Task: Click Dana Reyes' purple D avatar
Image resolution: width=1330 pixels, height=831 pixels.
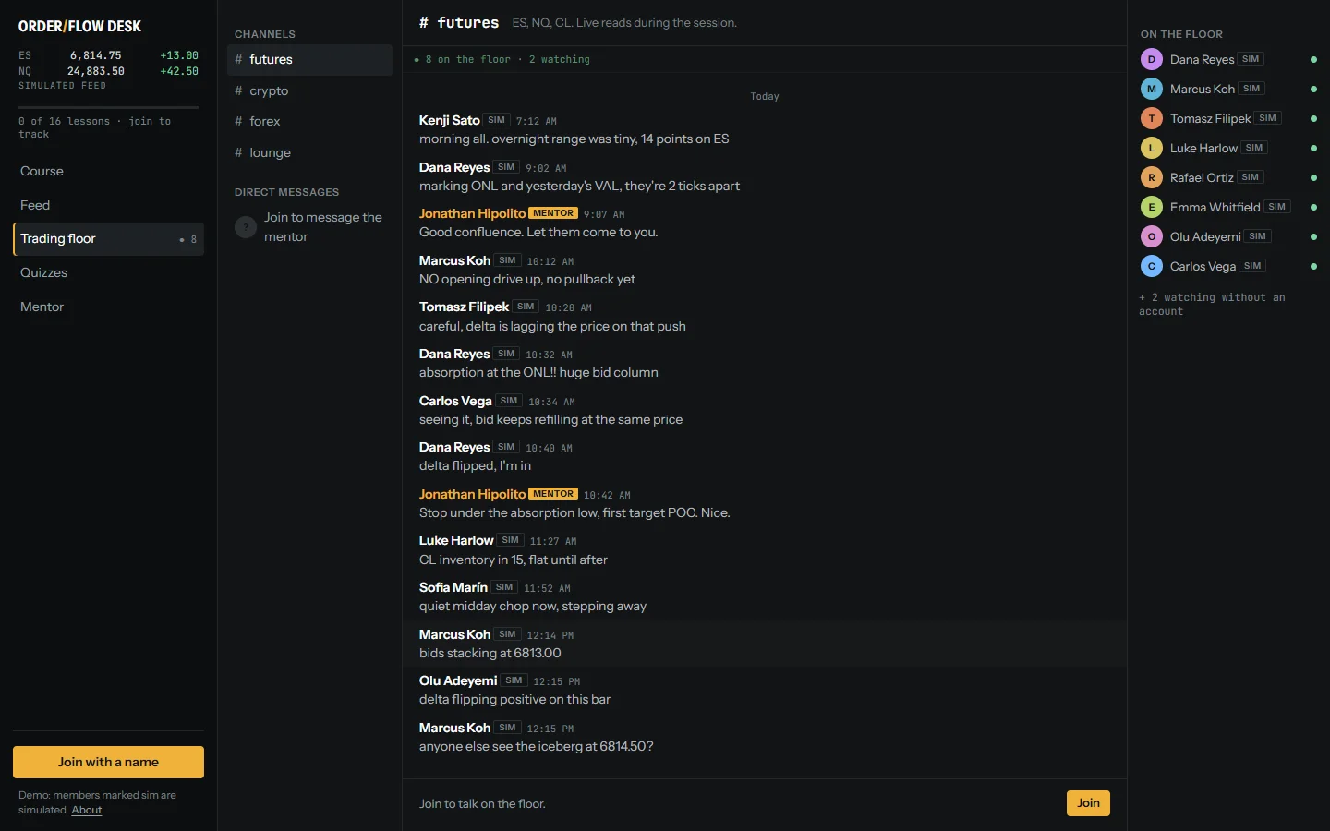Action: 1151,59
